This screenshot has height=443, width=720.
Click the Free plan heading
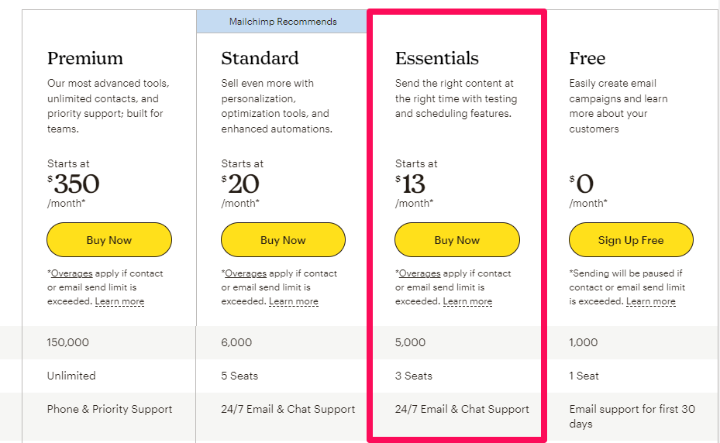[587, 58]
